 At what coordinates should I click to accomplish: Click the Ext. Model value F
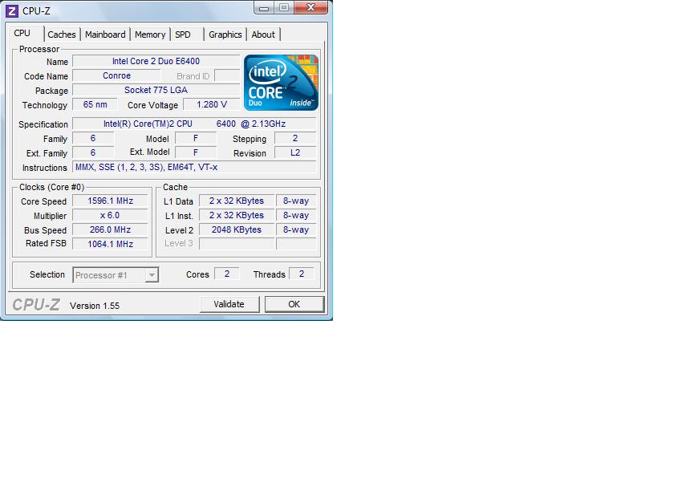click(196, 152)
